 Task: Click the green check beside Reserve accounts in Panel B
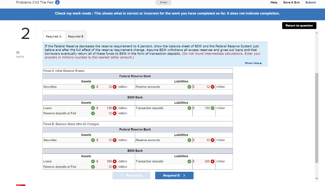pyautogui.click(x=189, y=140)
